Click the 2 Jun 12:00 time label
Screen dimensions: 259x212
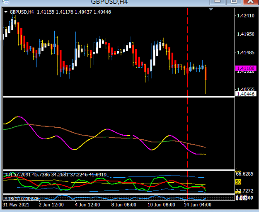pos(51,205)
